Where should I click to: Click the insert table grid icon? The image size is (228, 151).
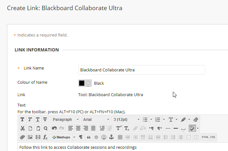coord(120,137)
